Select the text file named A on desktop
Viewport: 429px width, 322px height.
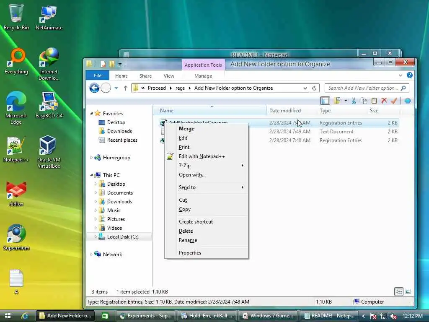click(16, 281)
